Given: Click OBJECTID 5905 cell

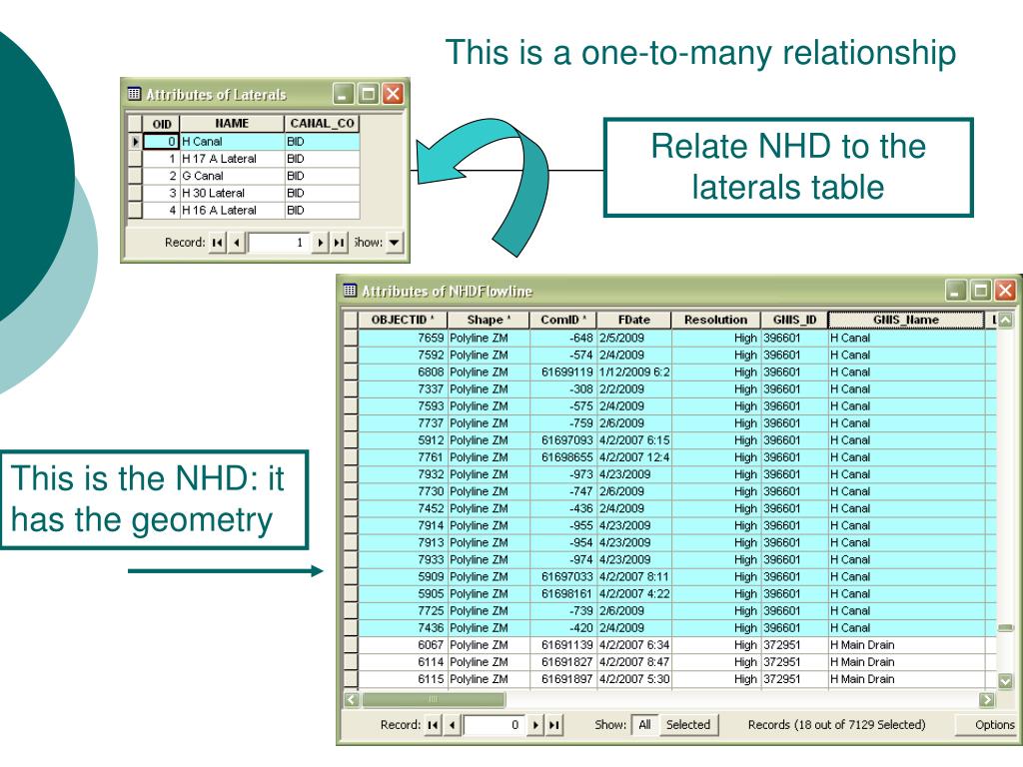Looking at the screenshot, I should click(x=403, y=593).
